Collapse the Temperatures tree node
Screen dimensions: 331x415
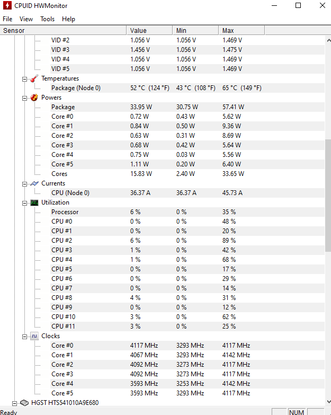[x=24, y=79]
